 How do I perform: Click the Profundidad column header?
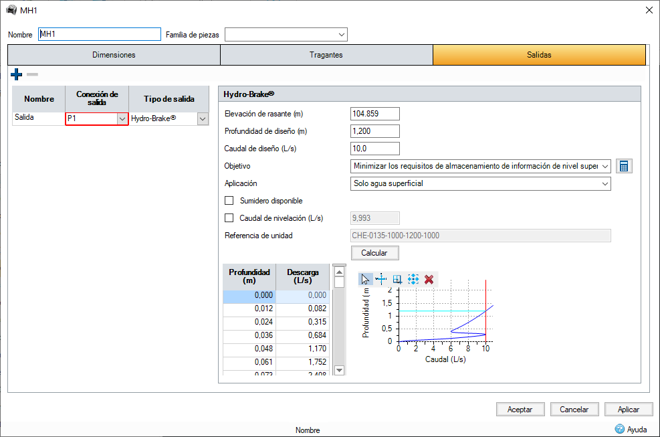coord(249,276)
